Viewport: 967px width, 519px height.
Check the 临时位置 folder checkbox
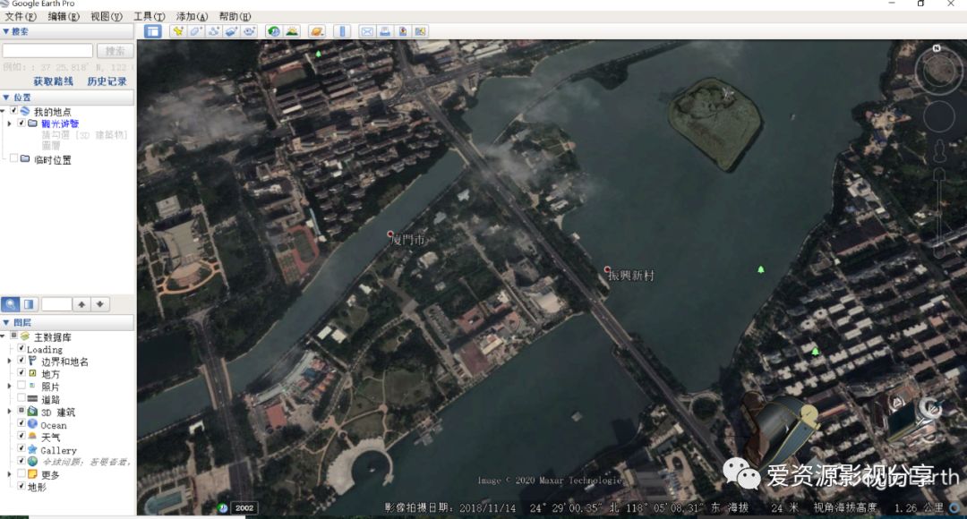point(13,159)
